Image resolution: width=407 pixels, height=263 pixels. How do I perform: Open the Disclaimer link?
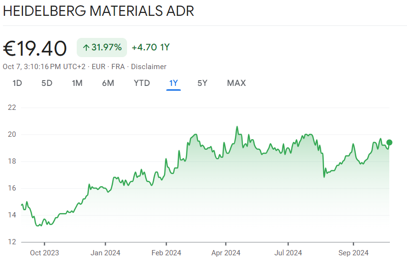click(x=149, y=67)
